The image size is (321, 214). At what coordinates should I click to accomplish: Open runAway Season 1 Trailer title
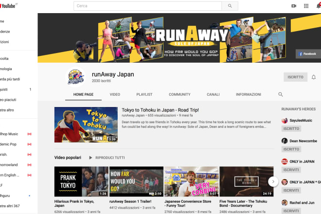130,201
